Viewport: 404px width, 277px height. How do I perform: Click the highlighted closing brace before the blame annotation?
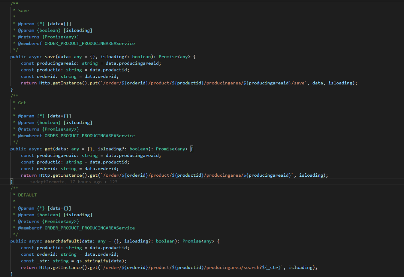pyautogui.click(x=12, y=182)
